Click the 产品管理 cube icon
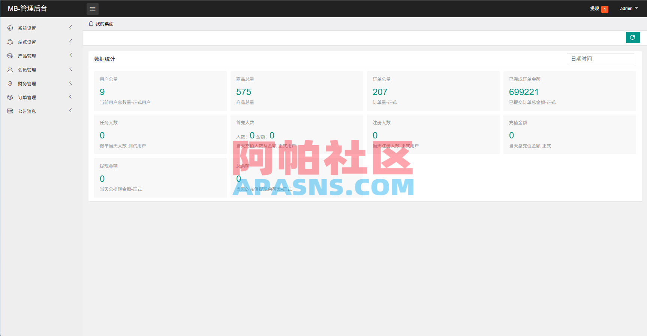The height and width of the screenshot is (336, 647). coord(10,56)
